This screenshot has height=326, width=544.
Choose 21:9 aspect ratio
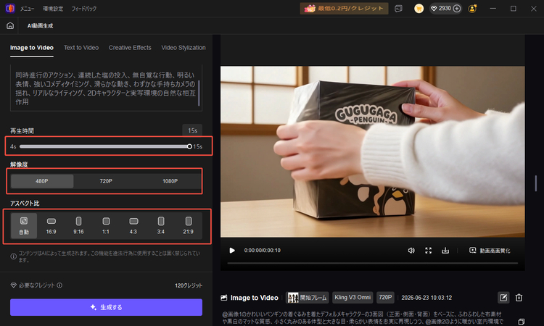(188, 225)
